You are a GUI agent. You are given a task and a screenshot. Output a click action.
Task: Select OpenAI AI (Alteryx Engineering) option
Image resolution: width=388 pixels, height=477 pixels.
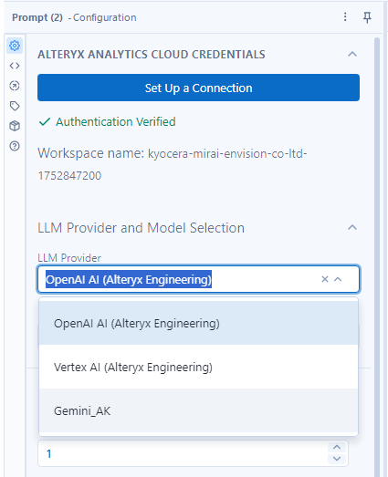199,324
